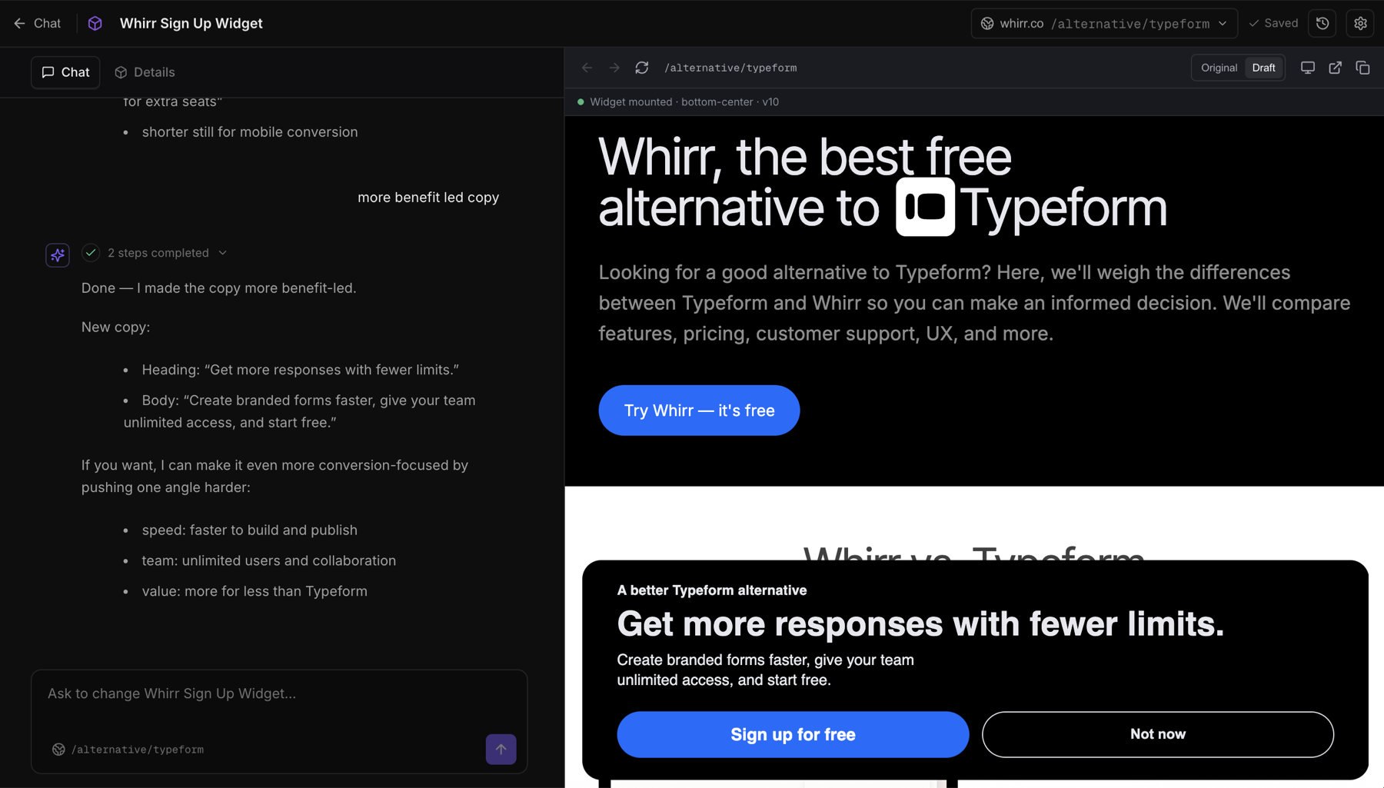The width and height of the screenshot is (1384, 788).
Task: Open version history clock icon
Action: [1322, 24]
